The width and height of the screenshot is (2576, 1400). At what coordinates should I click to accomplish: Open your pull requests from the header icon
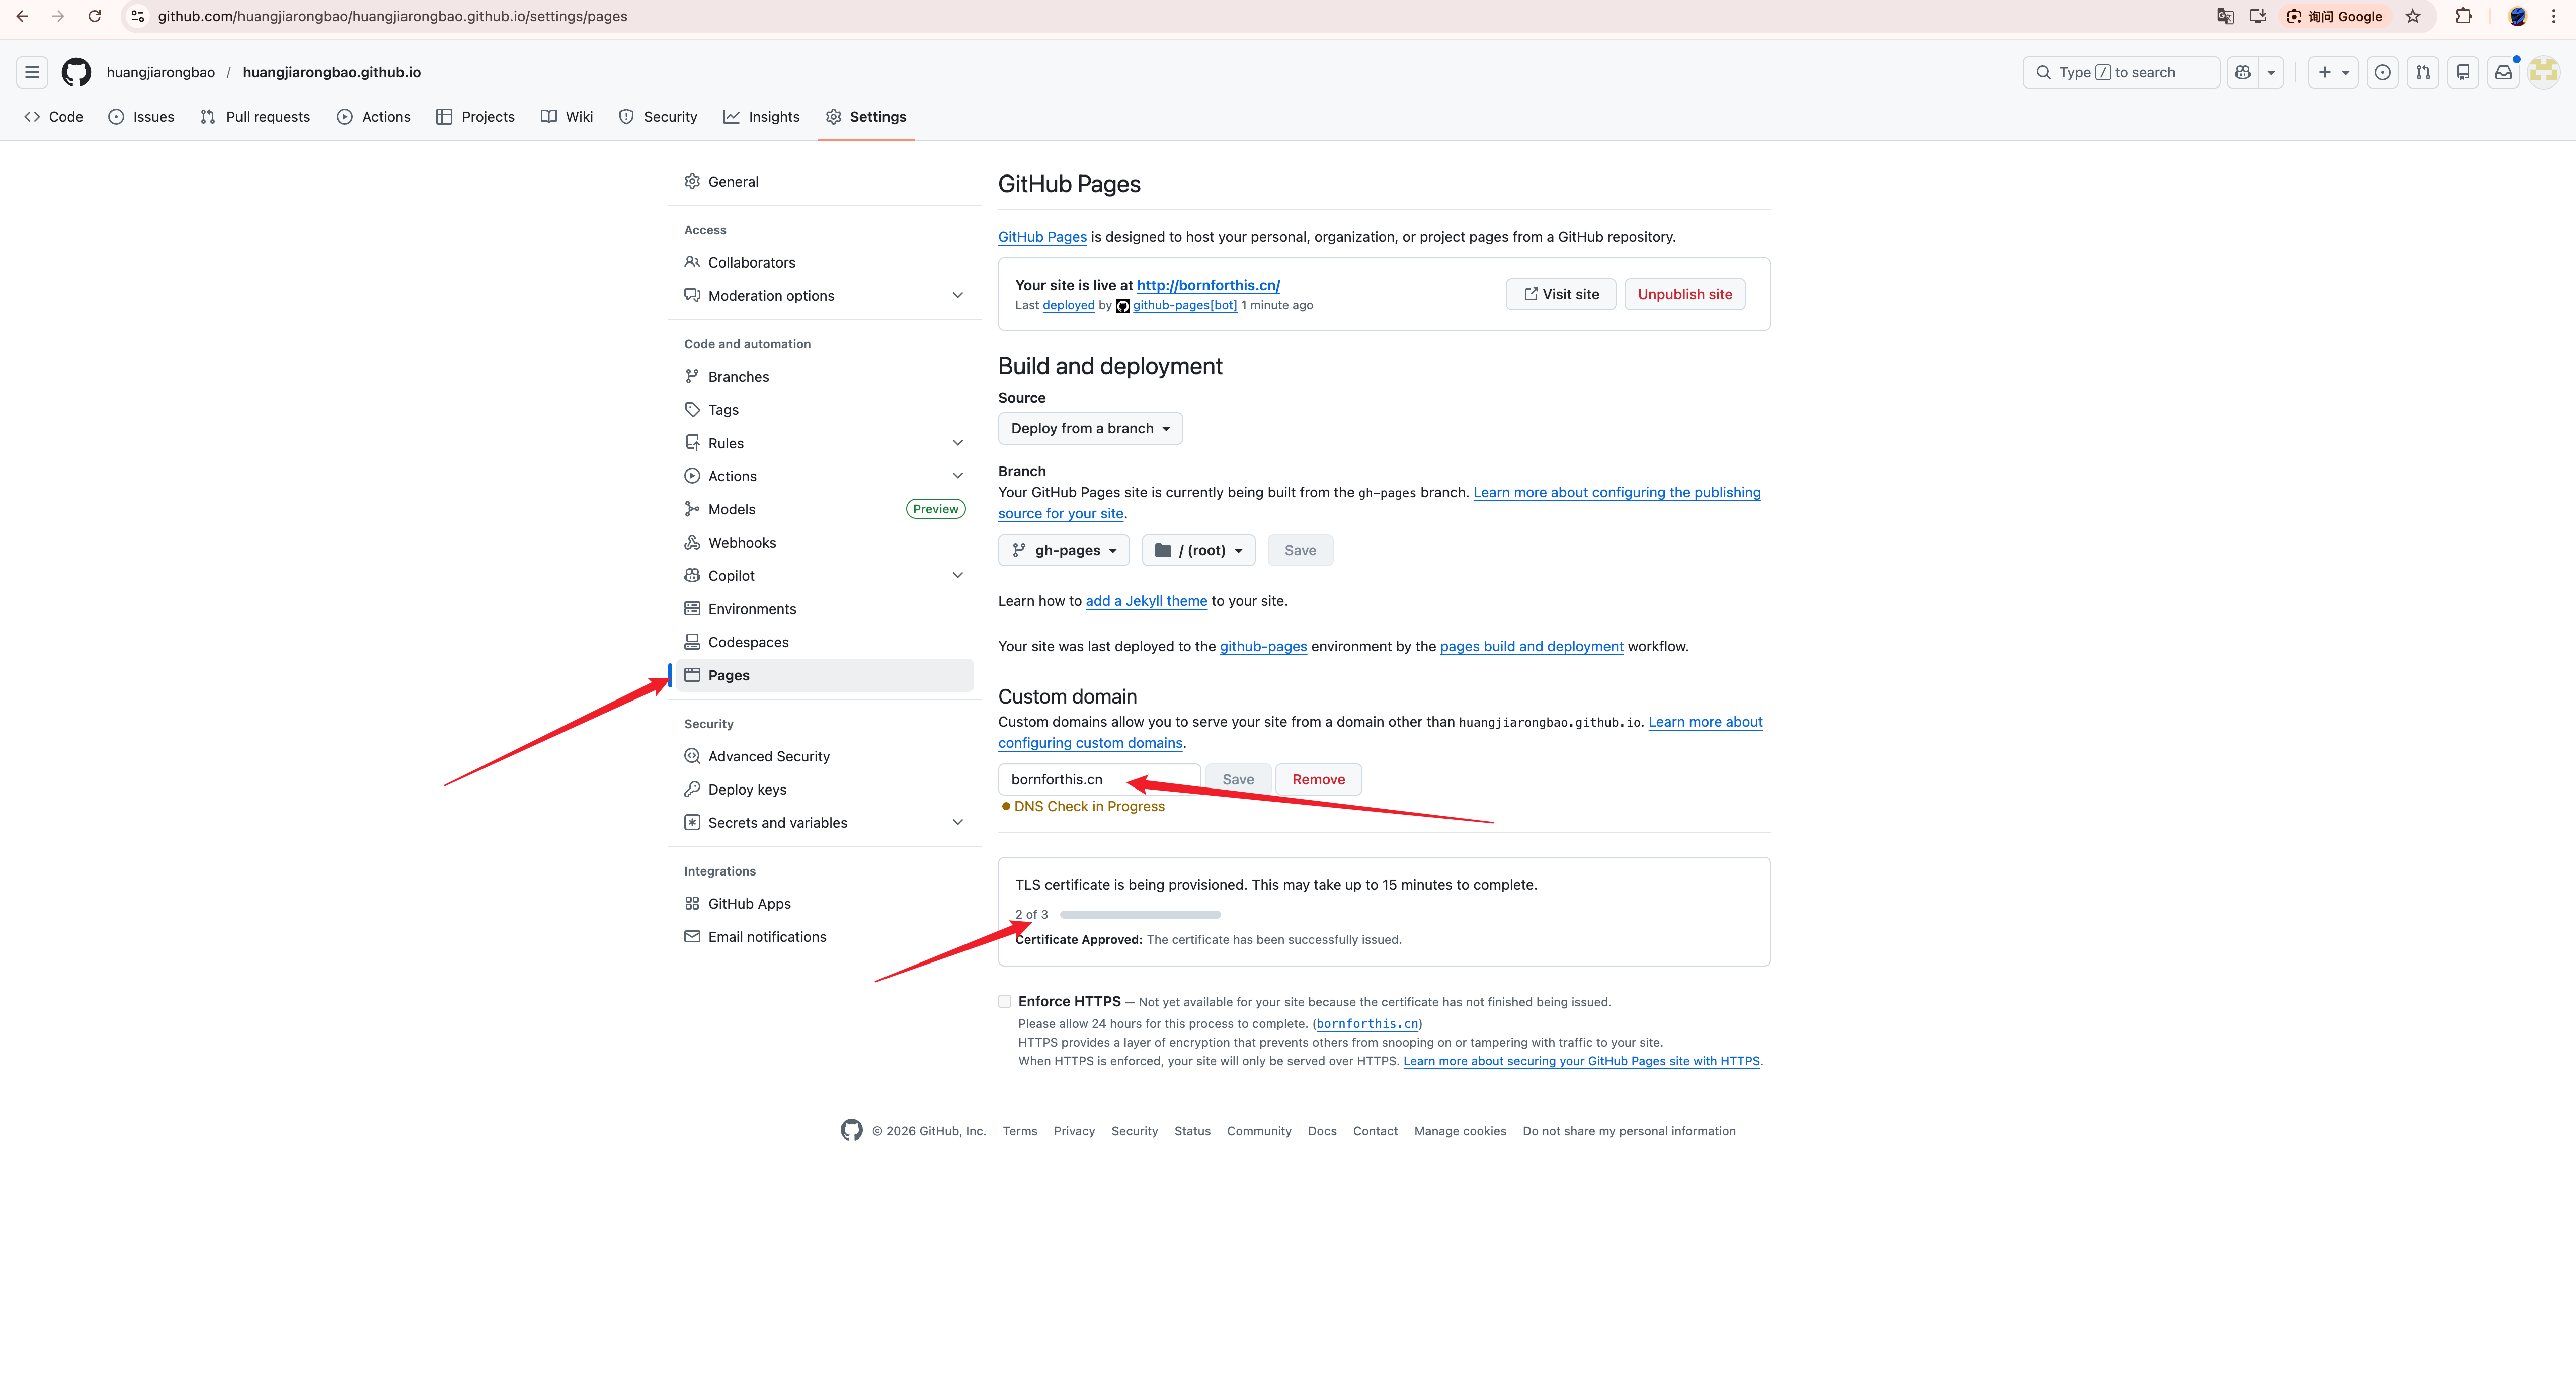[2423, 72]
